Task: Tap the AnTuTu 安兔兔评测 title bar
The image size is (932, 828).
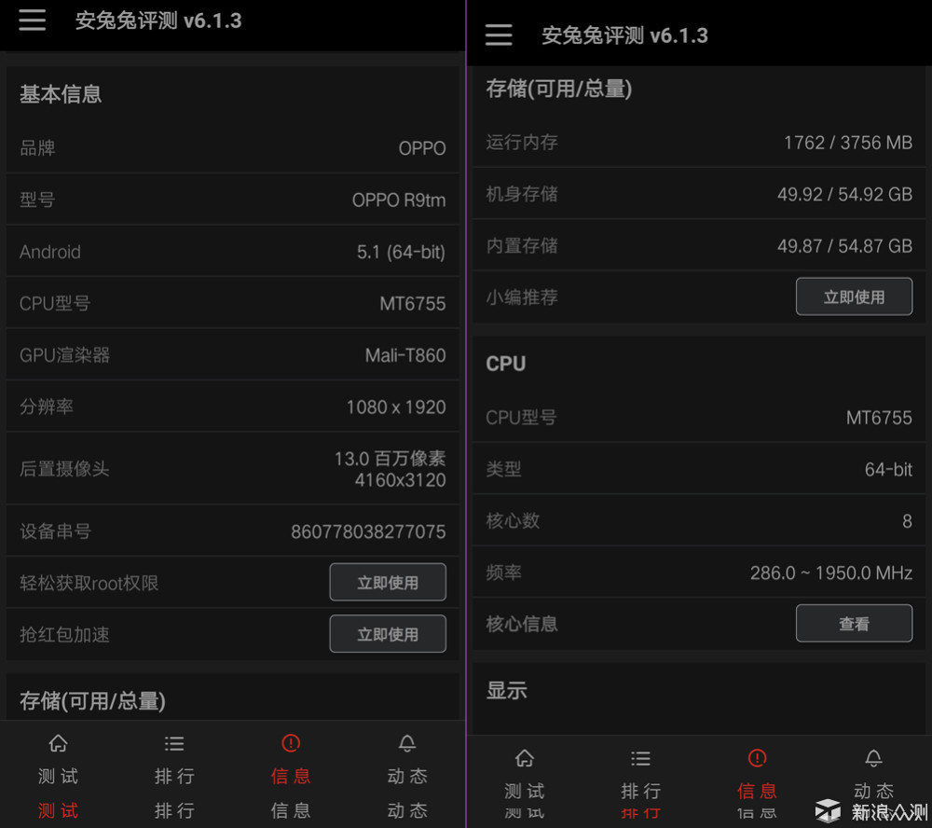Action: pos(158,21)
